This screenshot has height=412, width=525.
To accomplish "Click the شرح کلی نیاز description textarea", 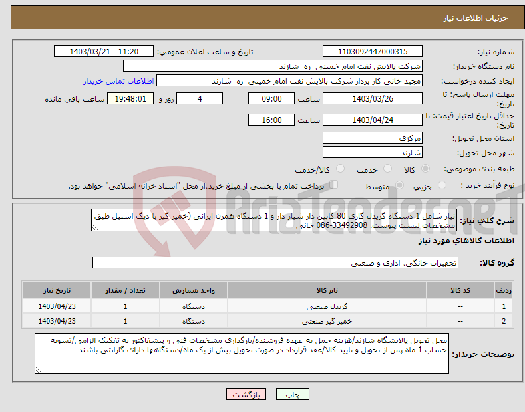I will (x=274, y=220).
